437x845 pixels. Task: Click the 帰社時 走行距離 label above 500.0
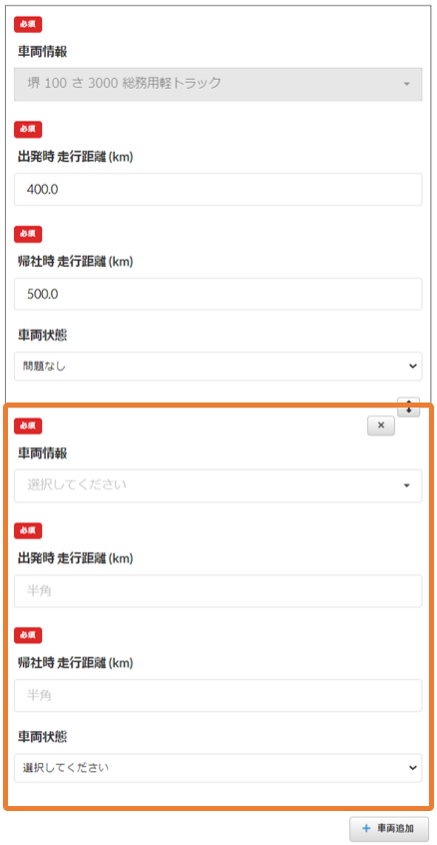76,262
